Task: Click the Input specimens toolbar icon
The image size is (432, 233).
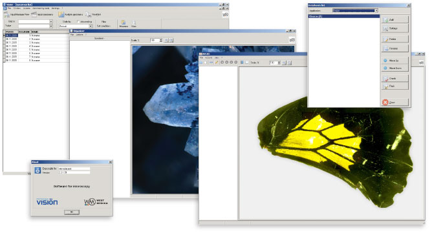Action: [x=34, y=14]
